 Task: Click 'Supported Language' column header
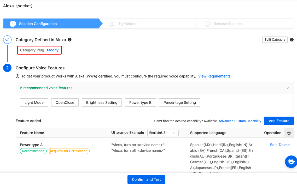pyautogui.click(x=208, y=133)
